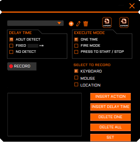This screenshot has width=140, height=142.
Task: Click the trash can delete macro icon
Action: pyautogui.click(x=85, y=24)
